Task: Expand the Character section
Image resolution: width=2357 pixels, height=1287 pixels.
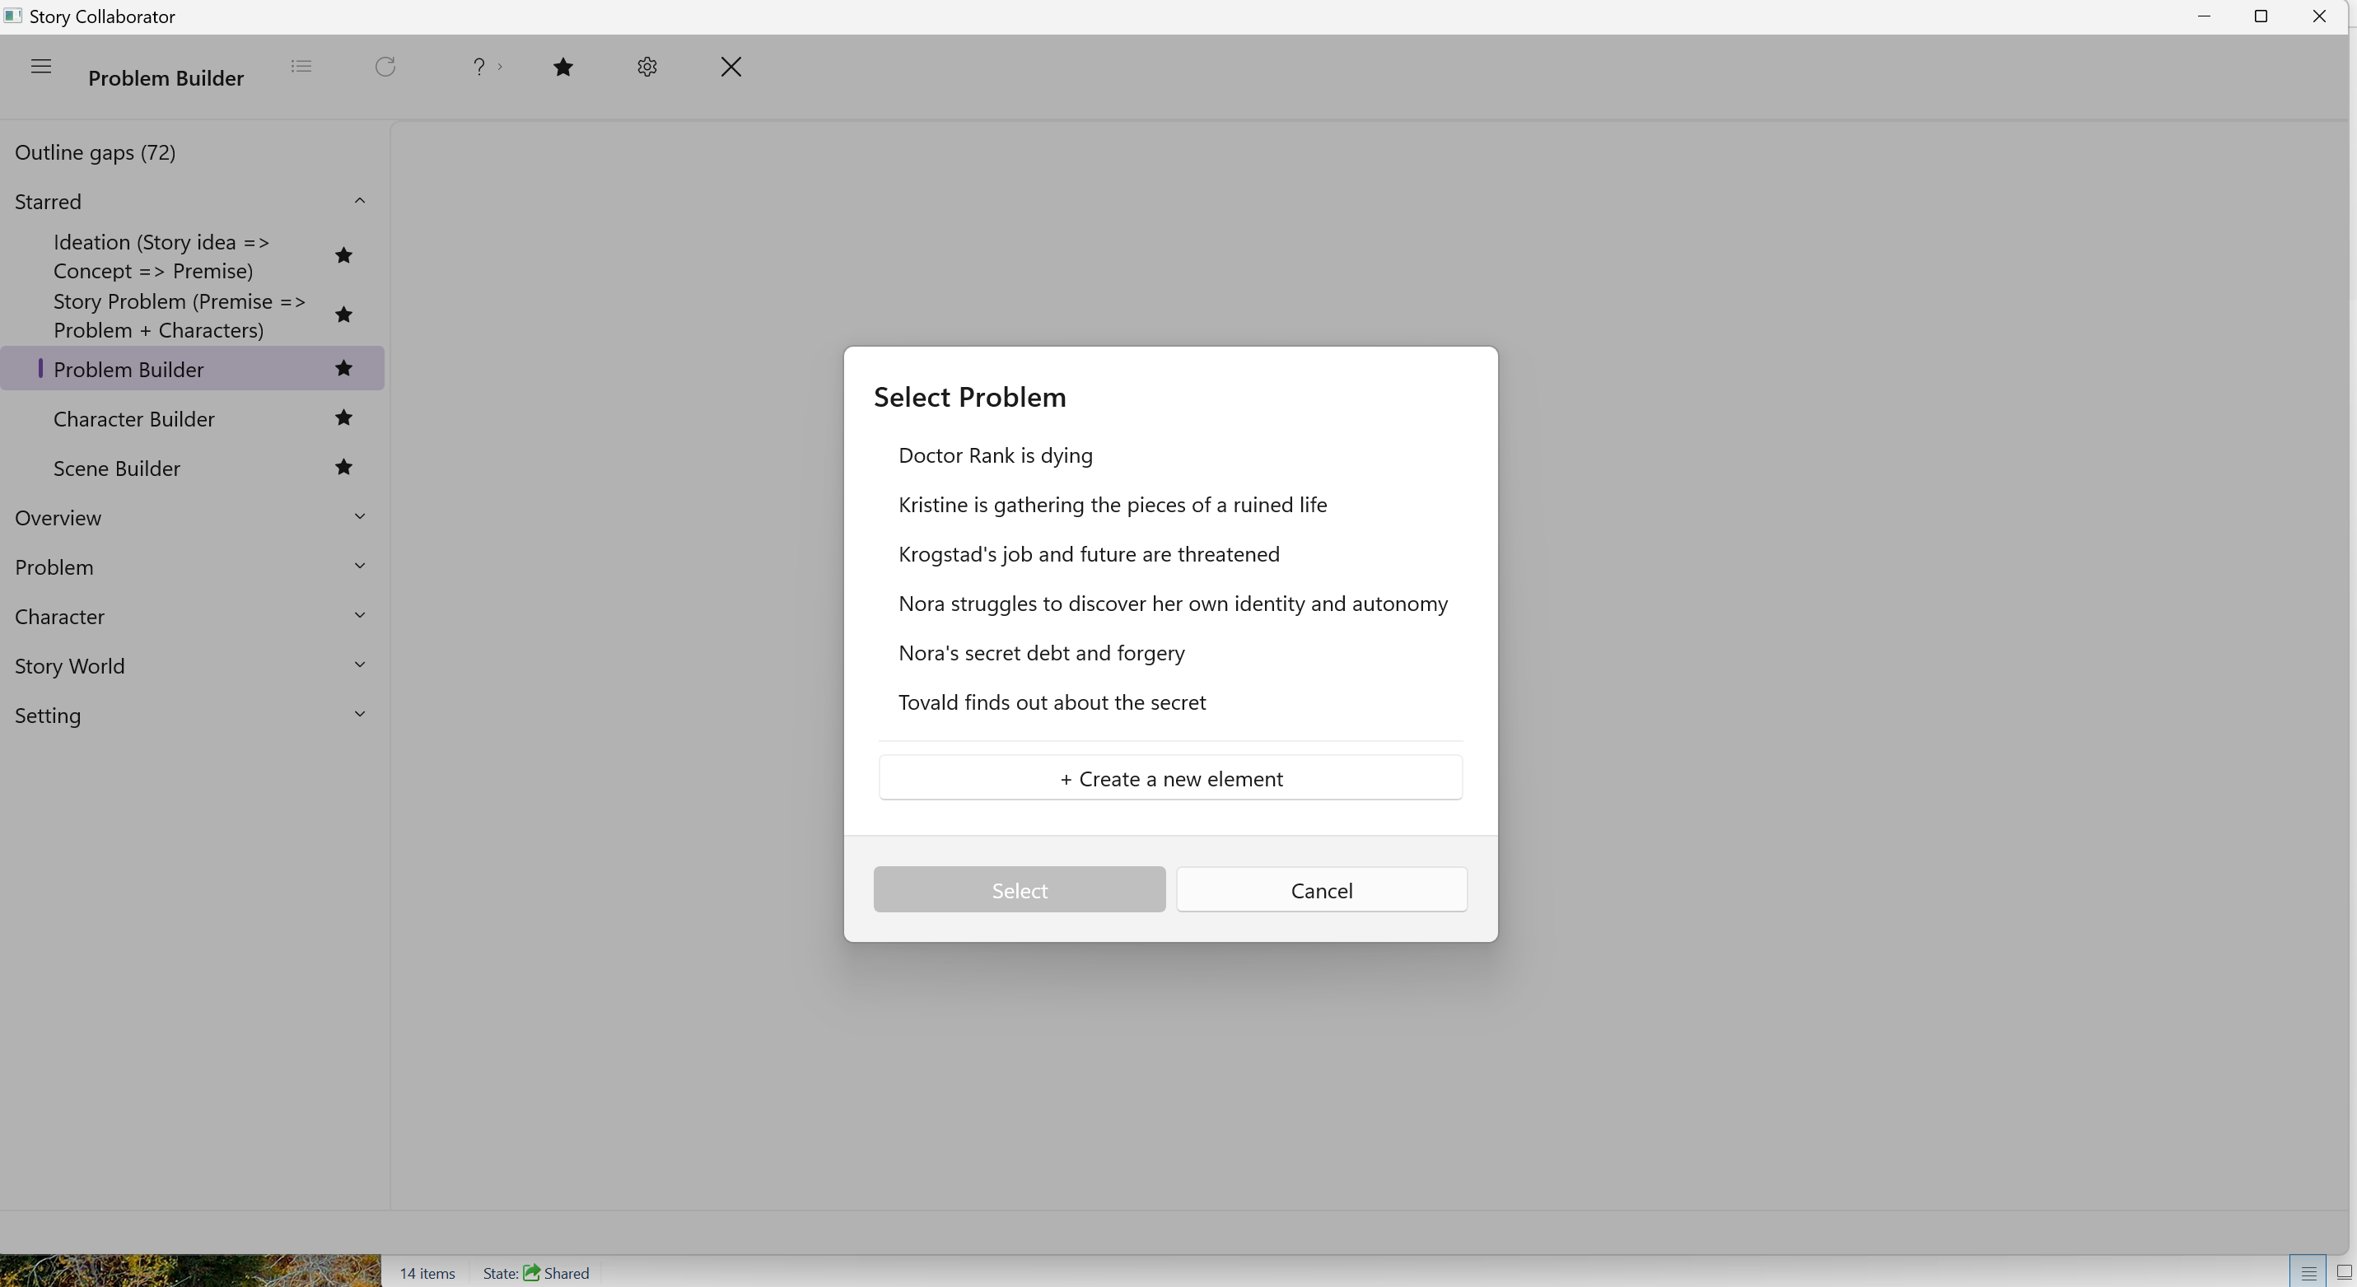Action: [360, 616]
